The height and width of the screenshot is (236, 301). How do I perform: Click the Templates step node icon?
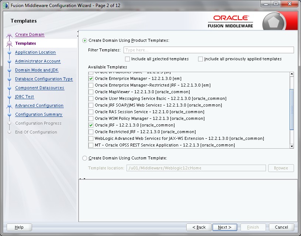[x=9, y=44]
